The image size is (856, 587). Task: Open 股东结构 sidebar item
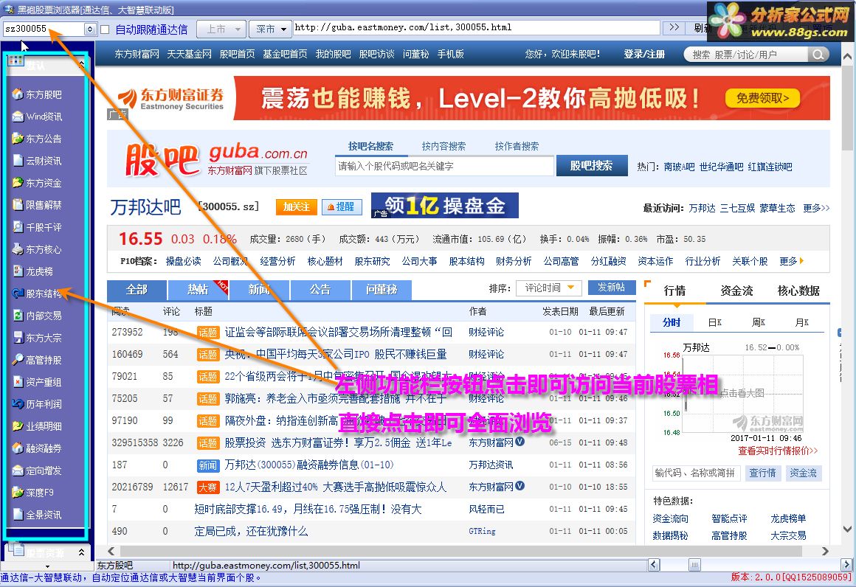coord(37,293)
